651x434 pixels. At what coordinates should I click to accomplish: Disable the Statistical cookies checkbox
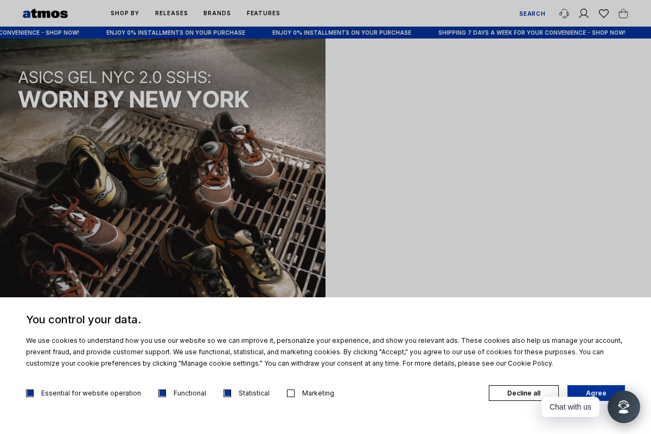pyautogui.click(x=227, y=393)
